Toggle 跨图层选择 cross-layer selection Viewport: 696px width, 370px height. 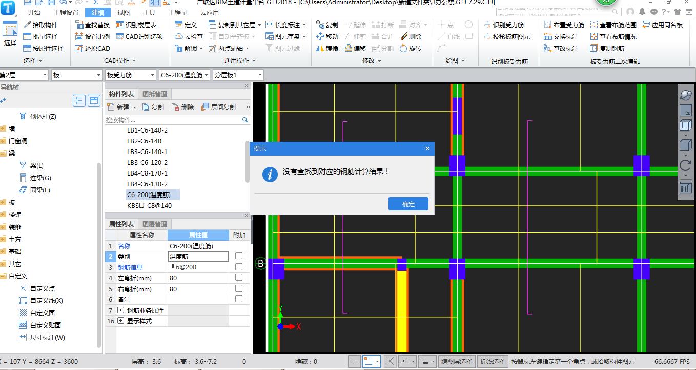tap(456, 361)
